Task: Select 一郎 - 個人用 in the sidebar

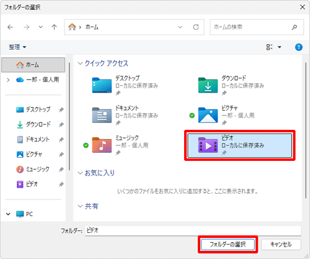Action: 37,80
